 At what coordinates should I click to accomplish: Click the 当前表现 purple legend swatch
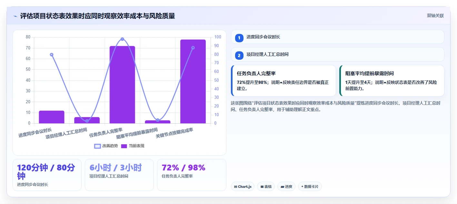click(x=124, y=146)
